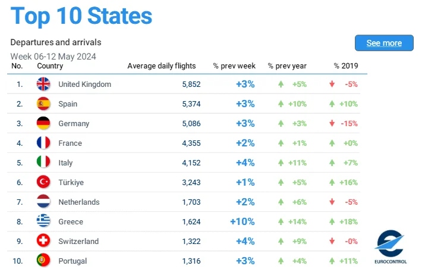Click the See more button
This screenshot has width=422, height=269.
(x=384, y=43)
